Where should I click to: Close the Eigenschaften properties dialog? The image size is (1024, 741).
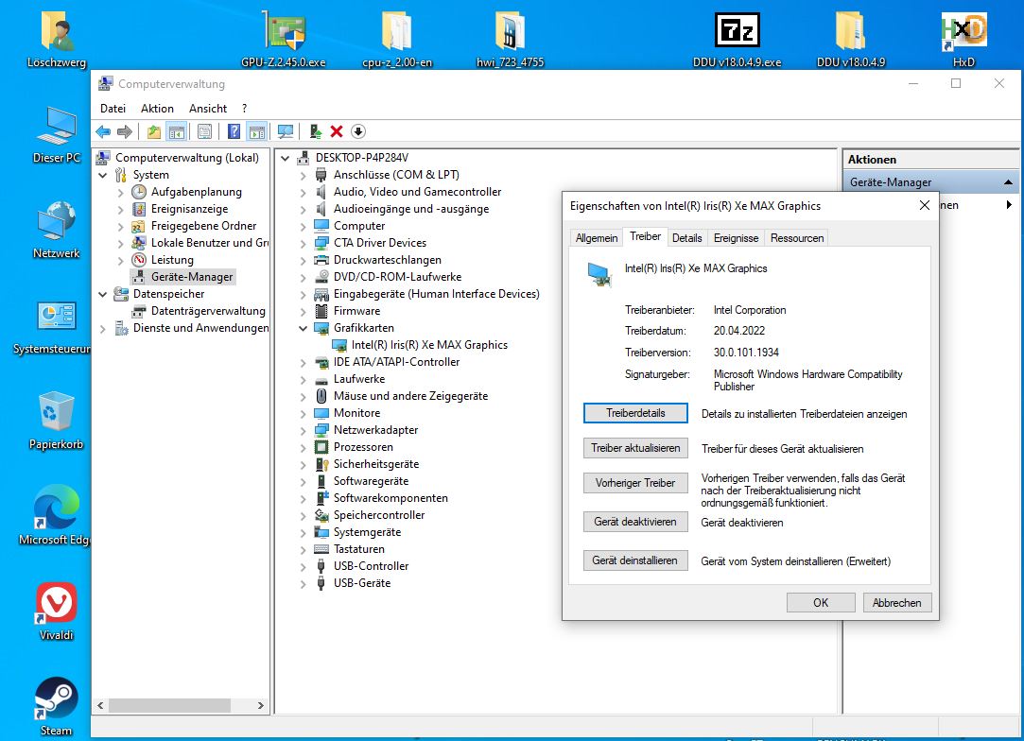pos(924,206)
